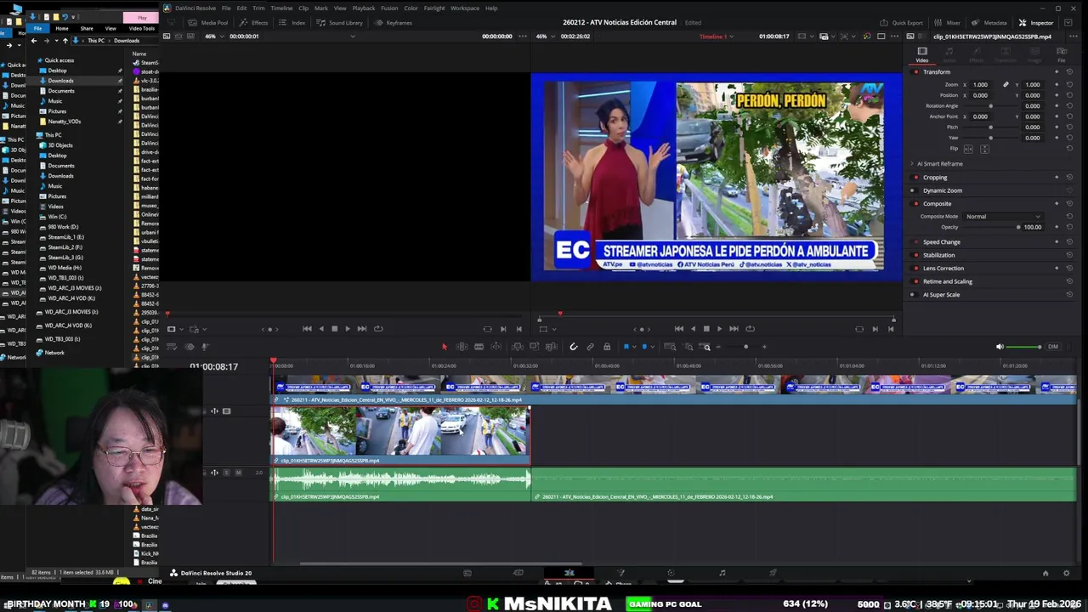The height and width of the screenshot is (612, 1088).
Task: Open the Flag color dropdown arrow
Action: [634, 347]
